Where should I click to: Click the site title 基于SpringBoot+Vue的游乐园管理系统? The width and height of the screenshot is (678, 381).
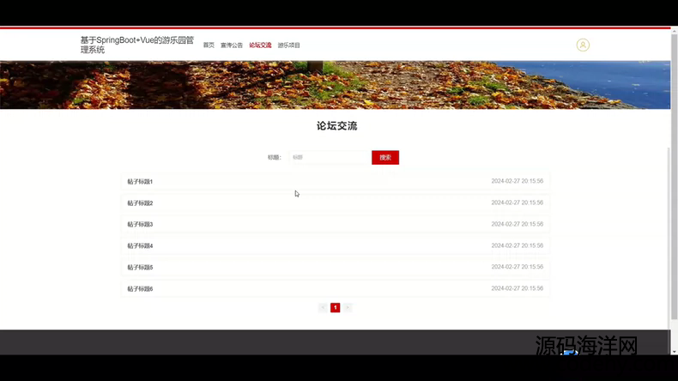pyautogui.click(x=136, y=45)
